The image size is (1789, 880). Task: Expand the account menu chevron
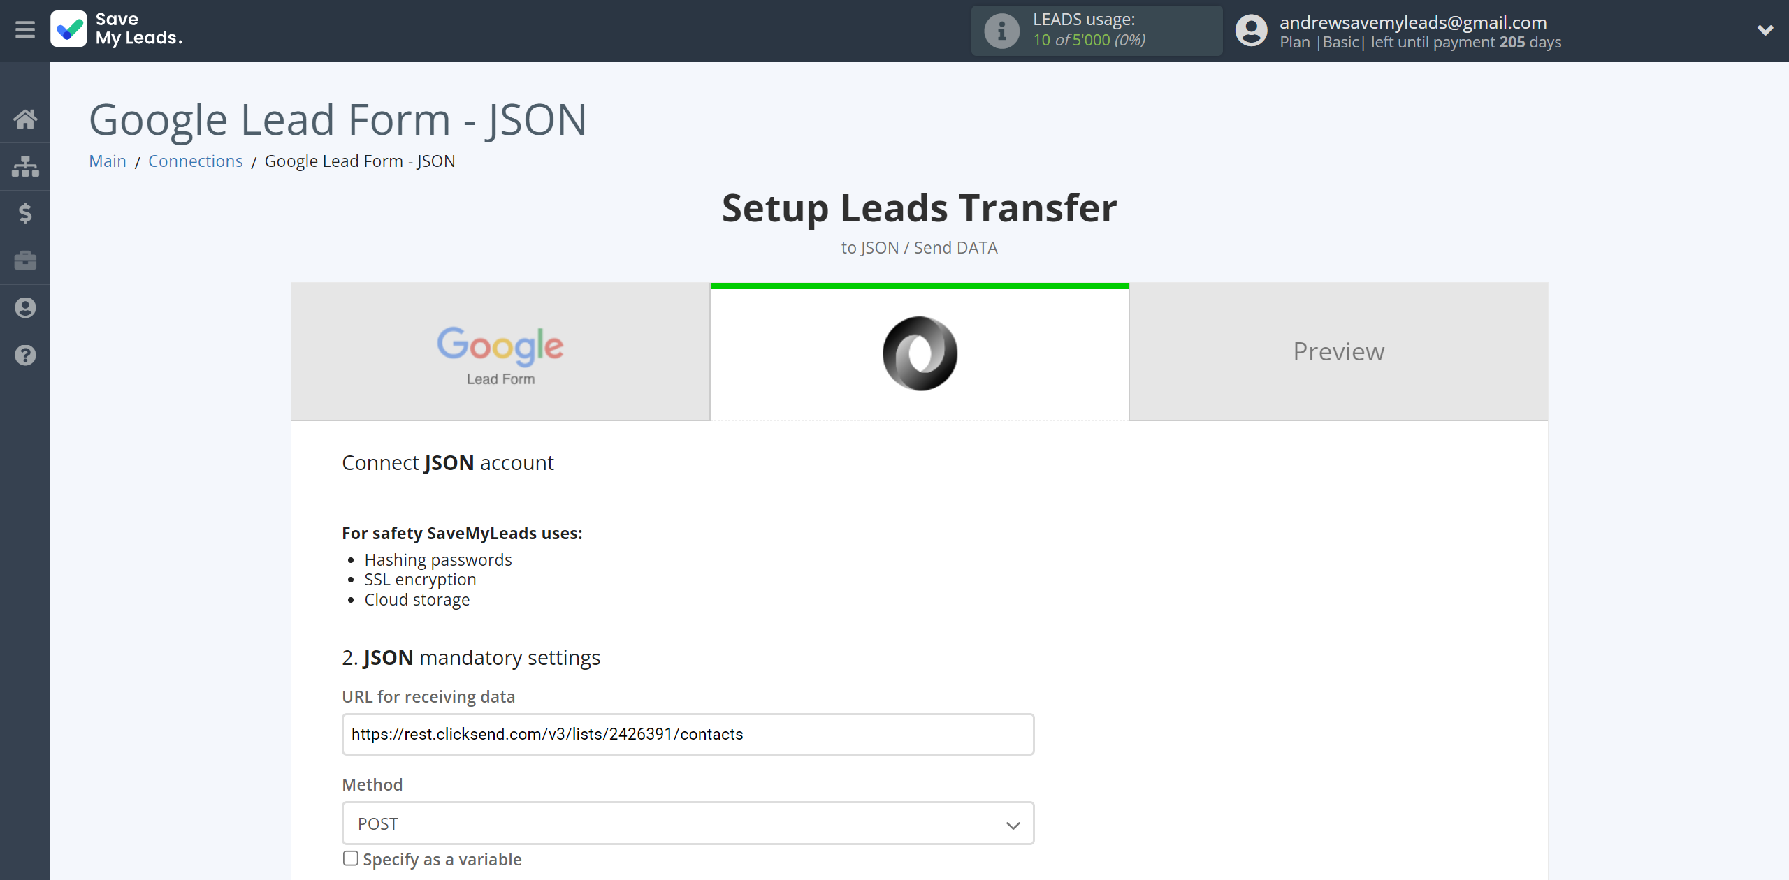pos(1765,30)
